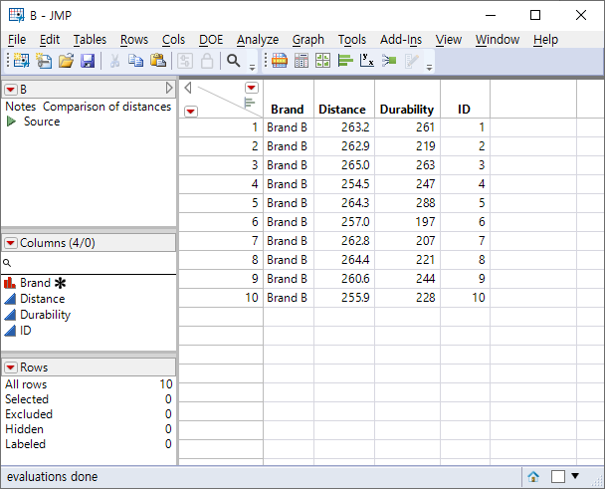Click the Durability cell 288
The width and height of the screenshot is (605, 489).
[x=407, y=203]
